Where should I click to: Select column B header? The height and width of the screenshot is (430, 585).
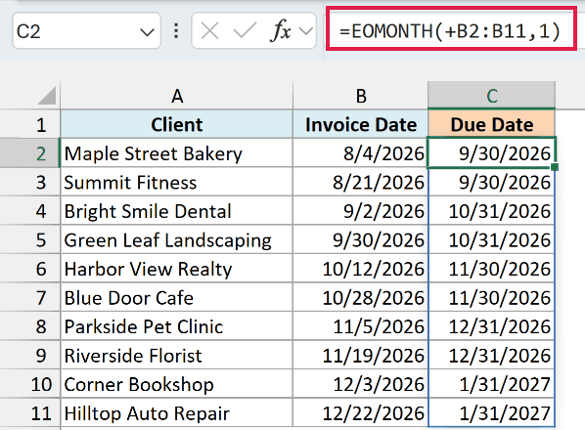(361, 96)
